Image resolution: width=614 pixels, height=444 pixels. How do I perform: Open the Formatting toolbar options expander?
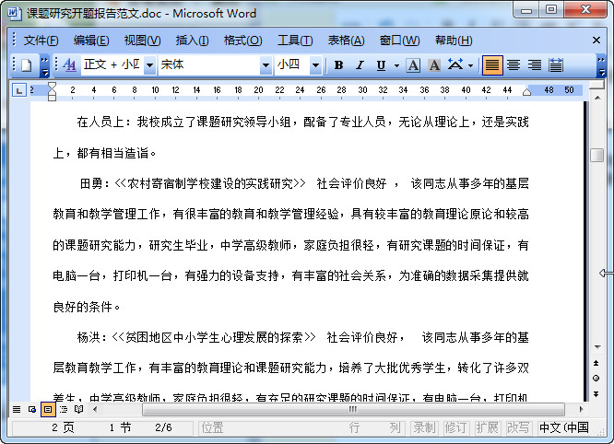click(x=601, y=65)
